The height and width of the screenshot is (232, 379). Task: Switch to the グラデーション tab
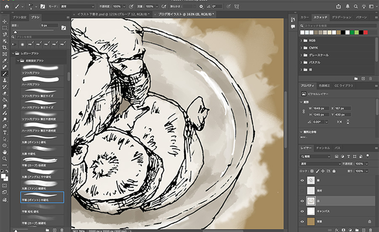click(341, 17)
